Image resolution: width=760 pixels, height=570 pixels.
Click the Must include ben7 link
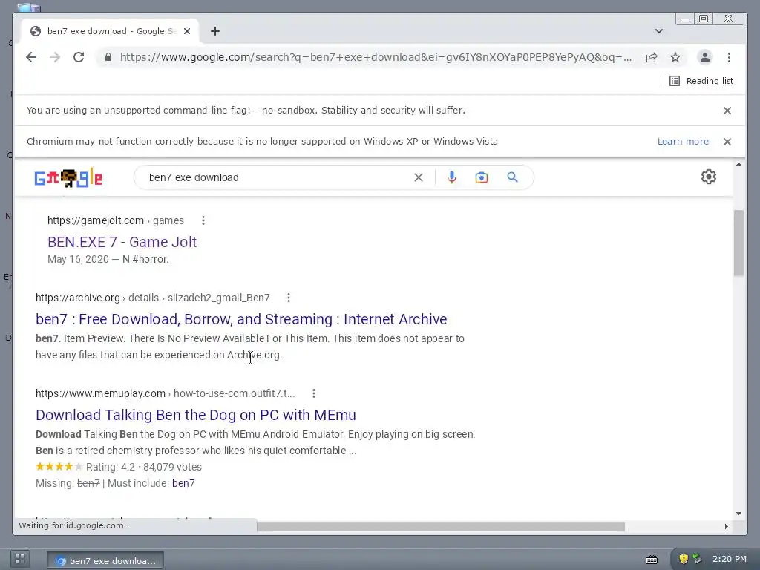pyautogui.click(x=183, y=483)
